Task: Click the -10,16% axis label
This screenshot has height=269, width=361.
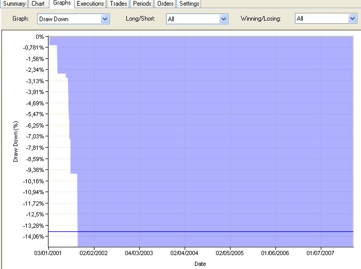Action: pos(34,181)
